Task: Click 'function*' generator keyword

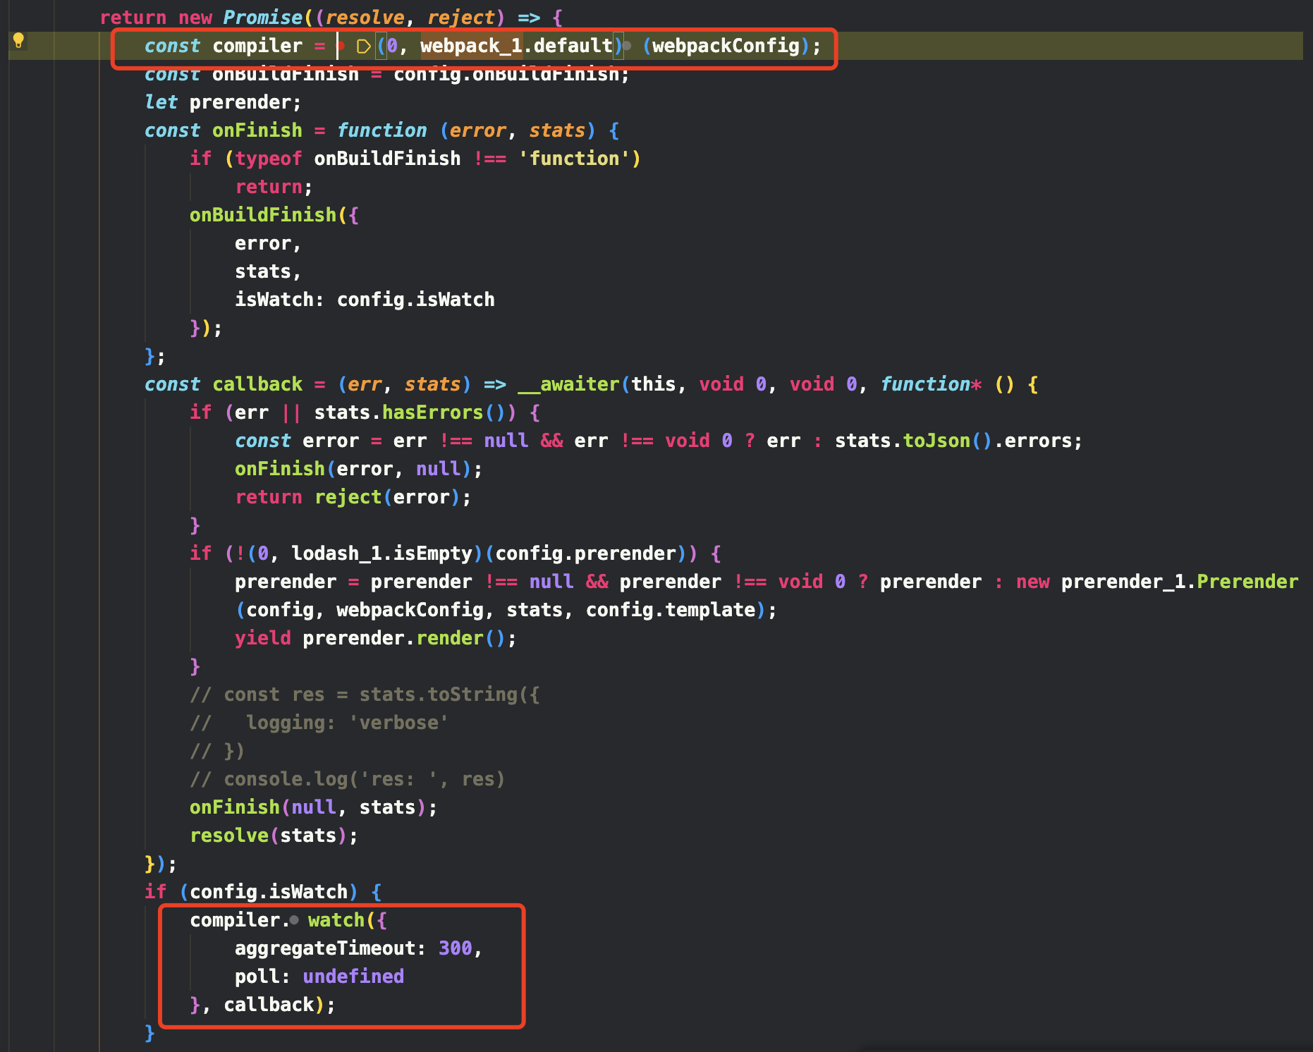Action: pyautogui.click(x=931, y=384)
